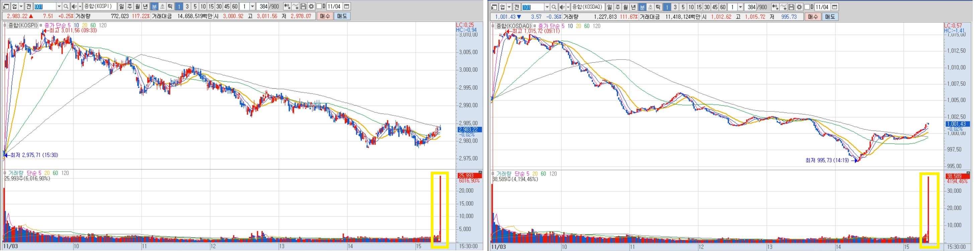Toggle the D checkbox in KOSPI toolbar
Viewport: 974px width, 251px height.
[319, 6]
